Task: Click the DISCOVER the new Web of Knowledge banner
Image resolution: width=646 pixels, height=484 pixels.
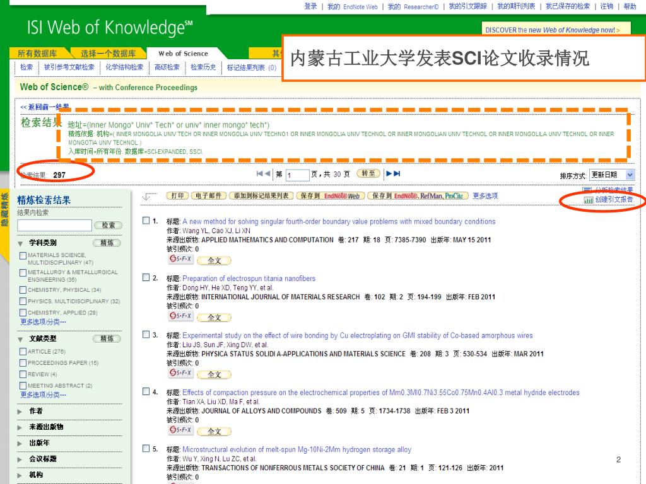Action: (x=556, y=29)
